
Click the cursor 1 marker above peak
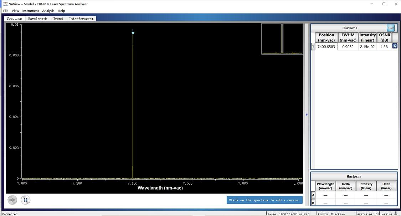pyautogui.click(x=133, y=32)
